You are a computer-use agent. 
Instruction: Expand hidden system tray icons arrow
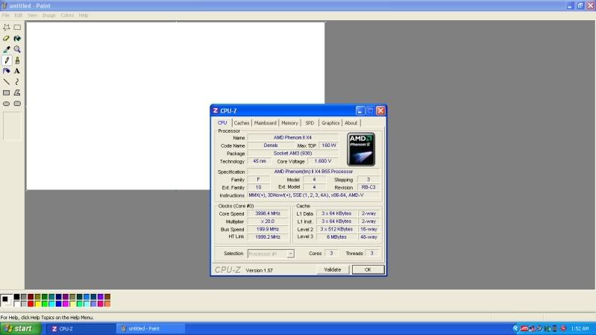(x=515, y=328)
